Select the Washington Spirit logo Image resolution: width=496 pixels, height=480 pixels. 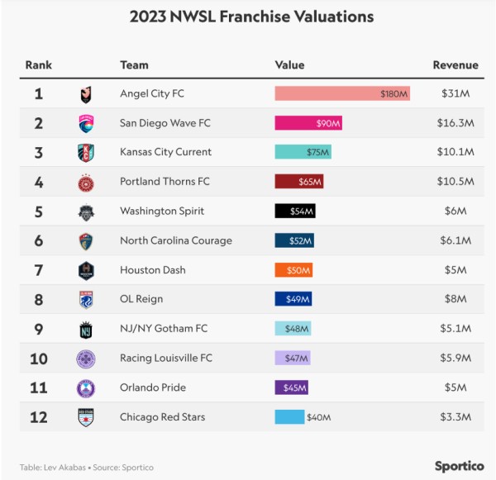click(86, 212)
